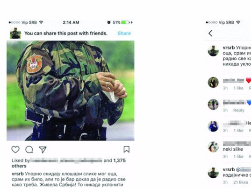Open vrsrb username in the post caption
Image resolution: width=251 pixels, height=188 pixels.
tap(18, 174)
